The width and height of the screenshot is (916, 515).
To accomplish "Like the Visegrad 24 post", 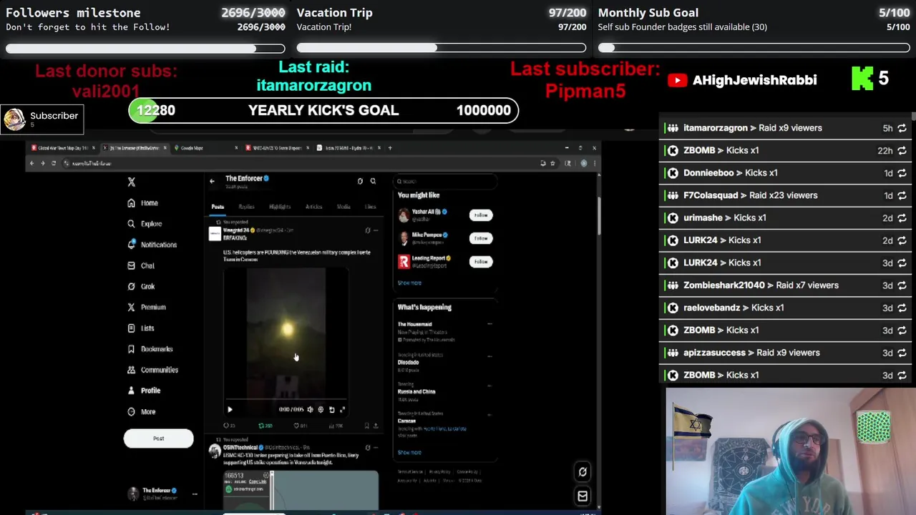I will (x=300, y=426).
